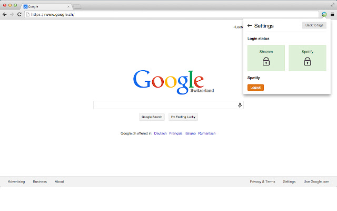Click I'm Feeling Lucky button
The image size is (337, 211).
[183, 117]
